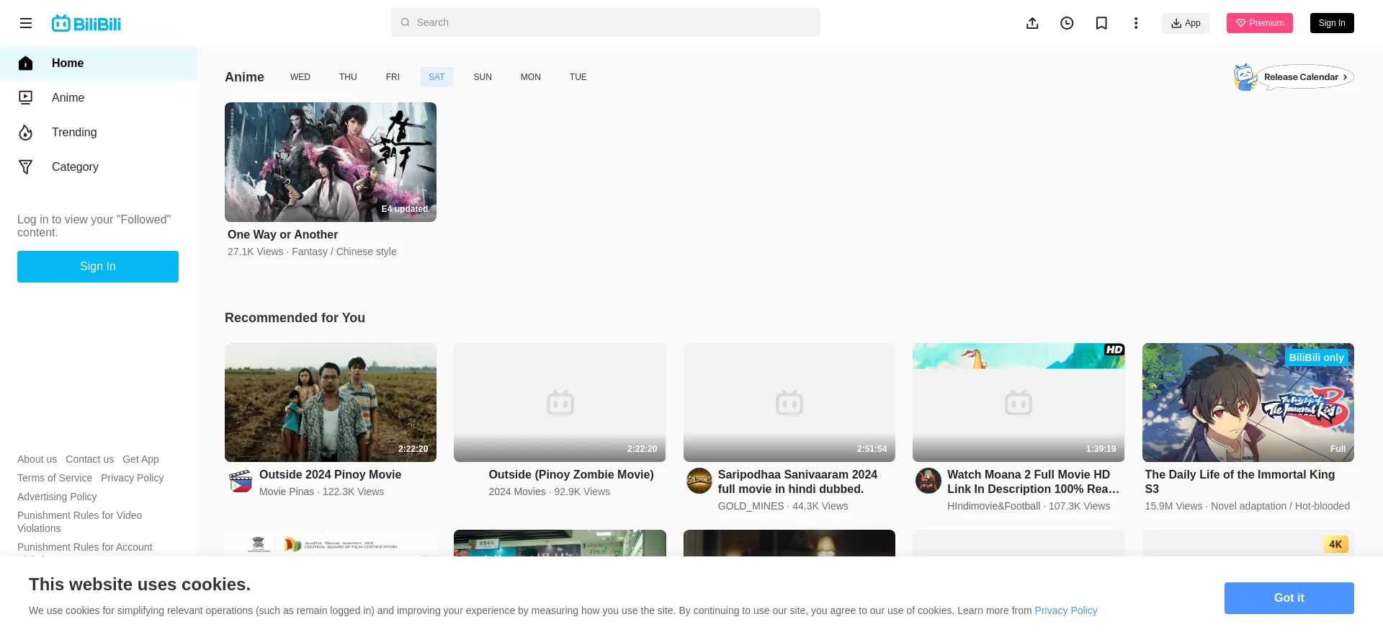Viewport: 1383px width, 640px height.
Task: Click the Anime sidebar icon
Action: [x=26, y=98]
